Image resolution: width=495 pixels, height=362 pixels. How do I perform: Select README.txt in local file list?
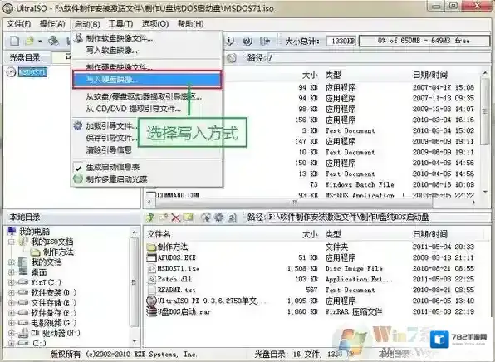(176, 290)
